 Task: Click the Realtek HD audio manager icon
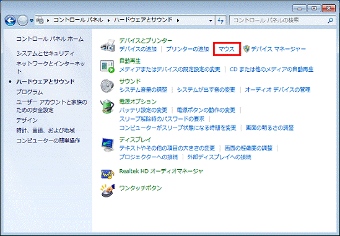pyautogui.click(x=108, y=174)
